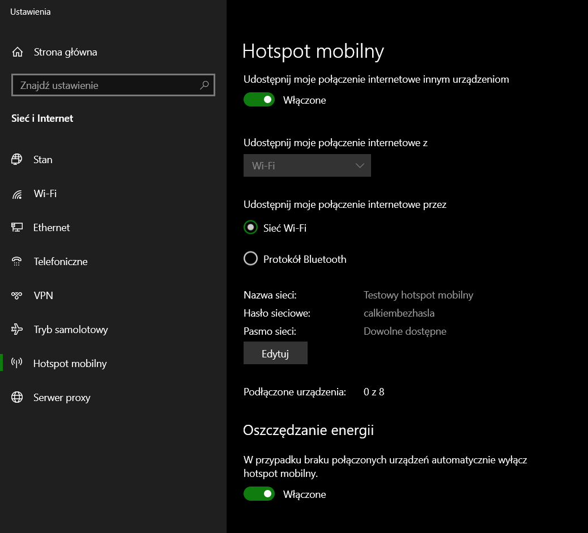Image resolution: width=588 pixels, height=533 pixels.
Task: Click the Wi-Fi signal icon in sidebar
Action: pyautogui.click(x=17, y=194)
